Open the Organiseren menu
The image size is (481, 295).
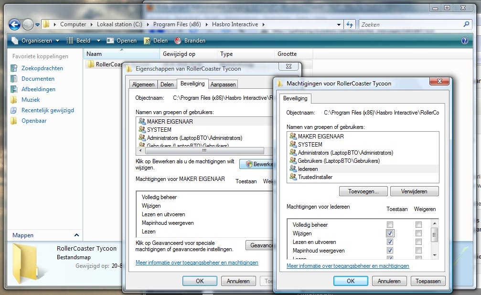point(35,41)
